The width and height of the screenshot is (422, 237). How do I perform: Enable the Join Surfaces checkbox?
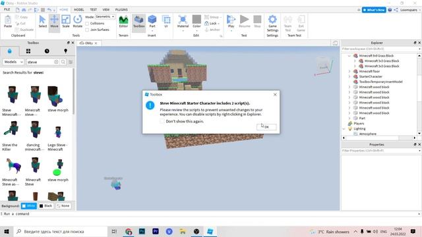click(x=87, y=30)
